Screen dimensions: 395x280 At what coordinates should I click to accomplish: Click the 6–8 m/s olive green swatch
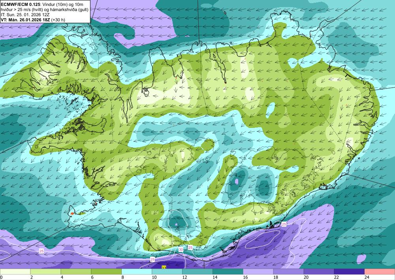(106, 272)
